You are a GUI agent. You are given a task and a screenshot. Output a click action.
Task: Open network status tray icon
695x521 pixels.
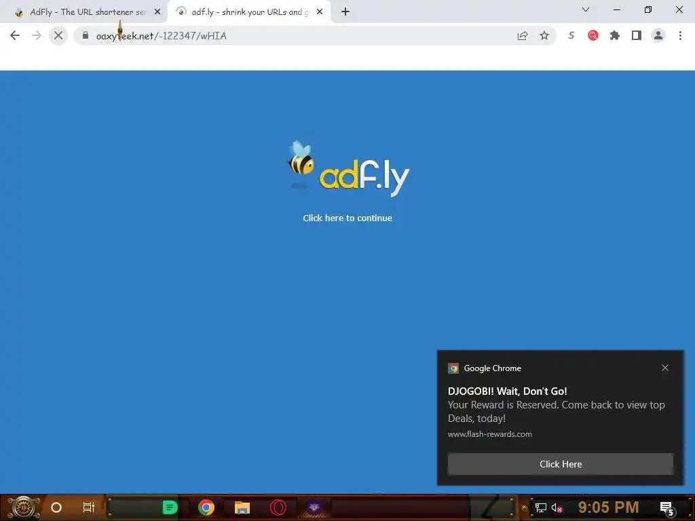coord(541,507)
